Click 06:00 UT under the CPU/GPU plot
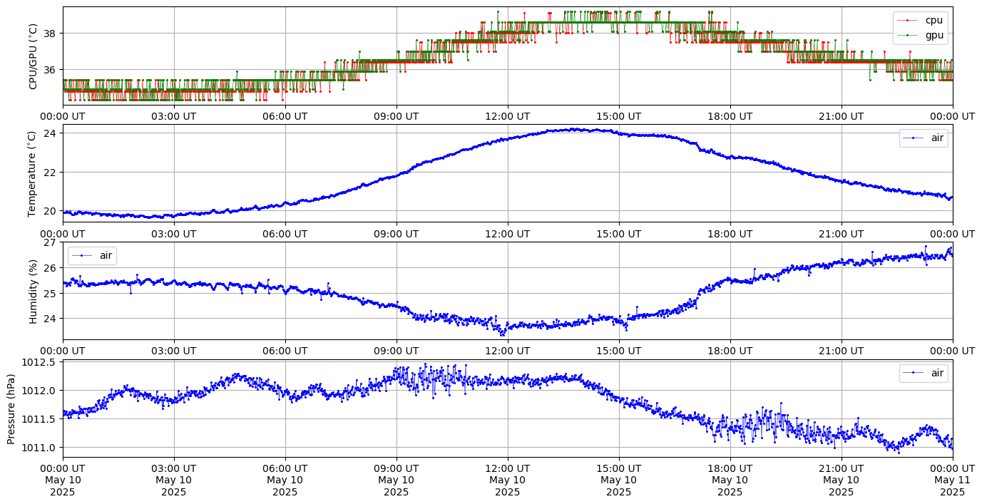The image size is (982, 504). coord(285,116)
